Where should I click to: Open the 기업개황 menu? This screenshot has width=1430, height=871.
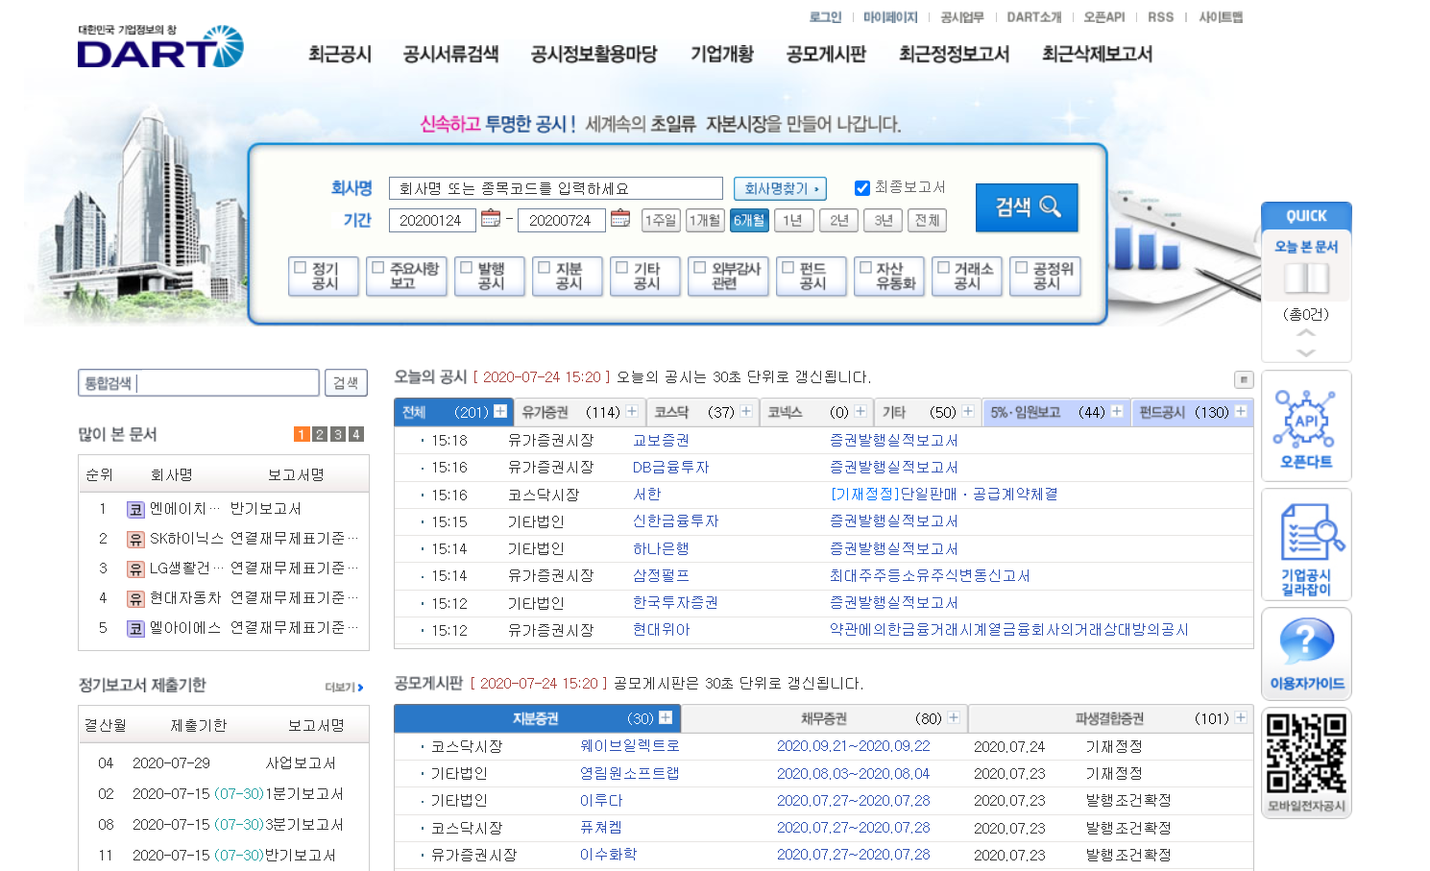(722, 54)
